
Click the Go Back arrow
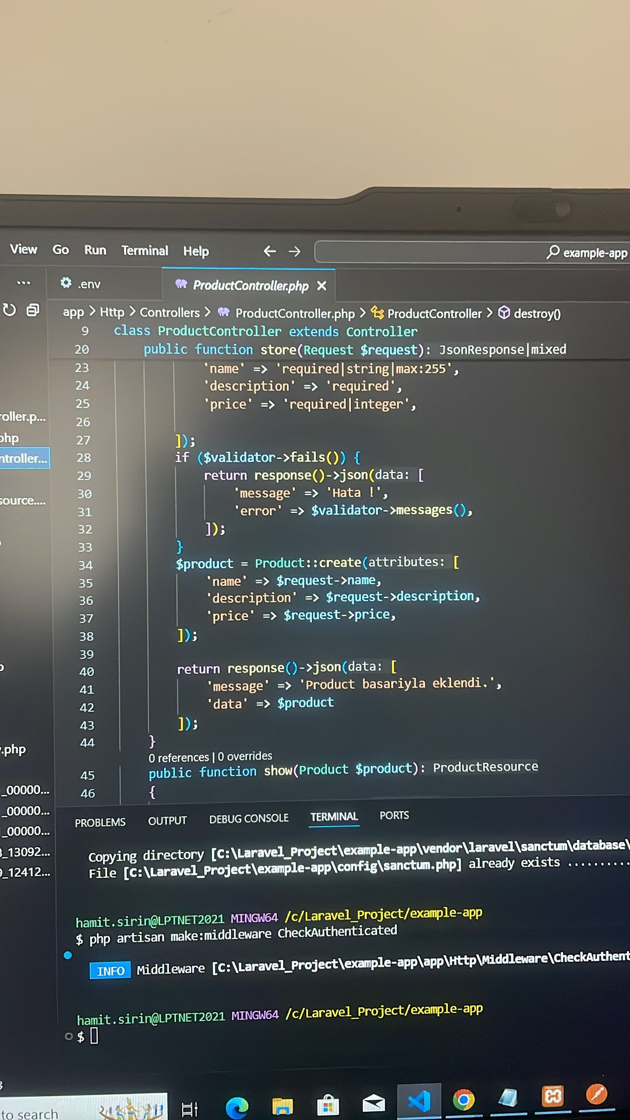coord(270,251)
